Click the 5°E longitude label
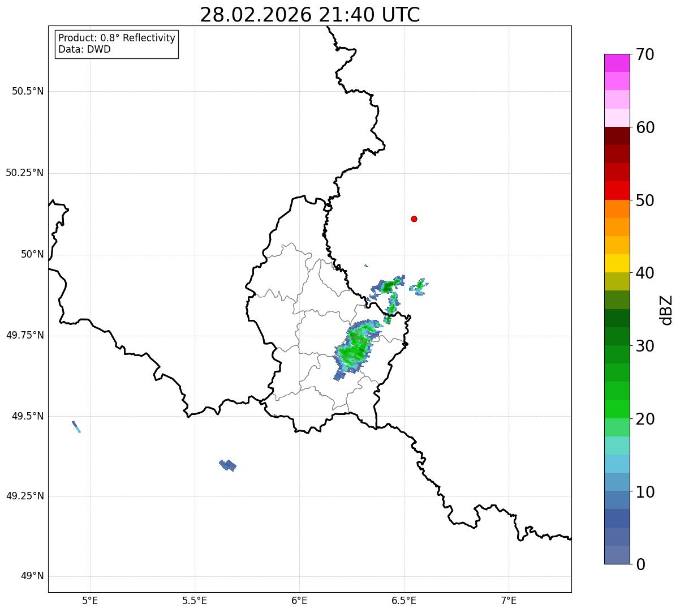Image resolution: width=680 pixels, height=612 pixels. point(90,600)
